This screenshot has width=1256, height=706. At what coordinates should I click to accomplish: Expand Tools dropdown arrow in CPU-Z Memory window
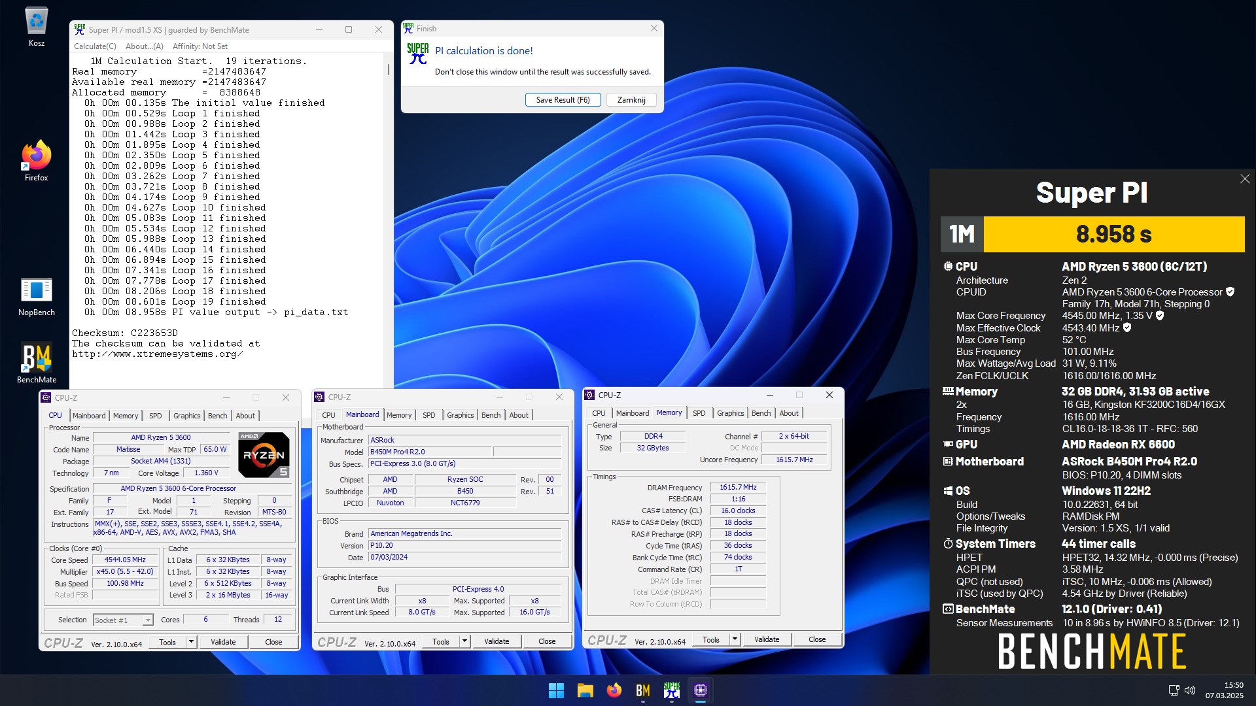coord(735,639)
